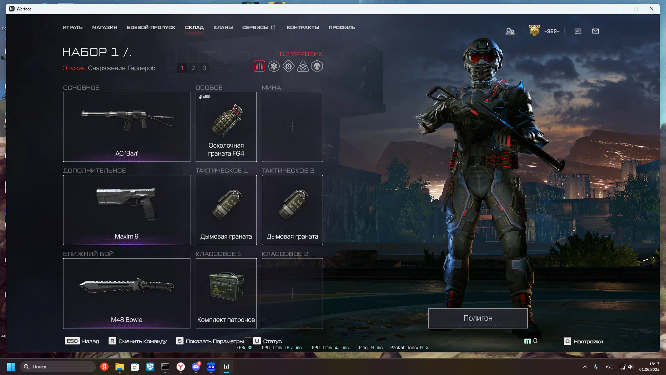Select the Sniper class icon

pyautogui.click(x=303, y=66)
